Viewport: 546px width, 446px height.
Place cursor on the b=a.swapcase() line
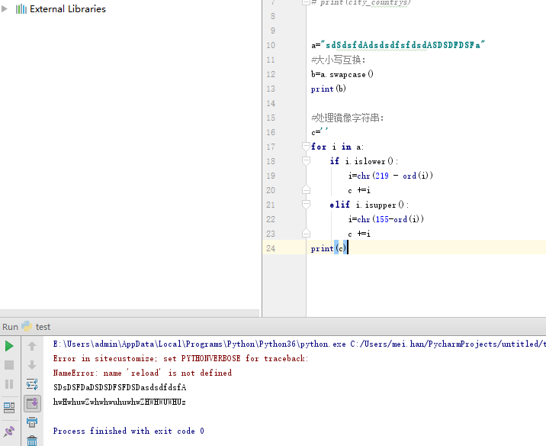point(342,74)
